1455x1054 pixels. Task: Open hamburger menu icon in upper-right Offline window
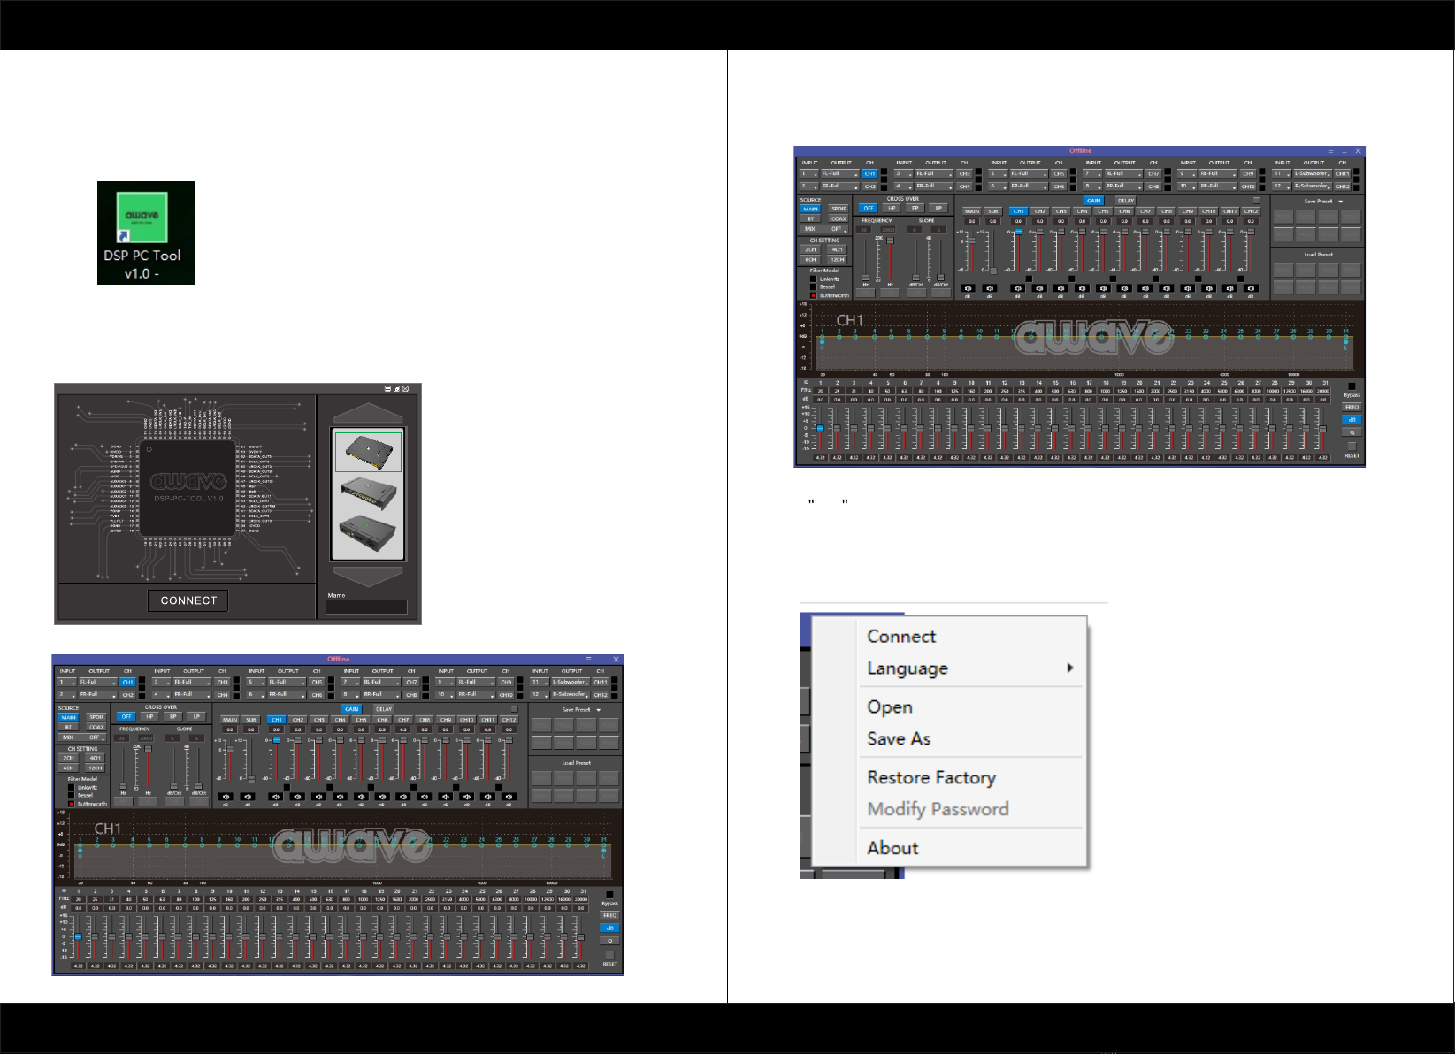(1330, 151)
